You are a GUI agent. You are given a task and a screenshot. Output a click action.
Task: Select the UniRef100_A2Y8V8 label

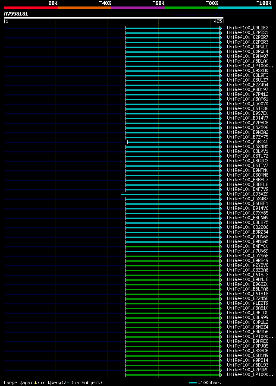248,266
